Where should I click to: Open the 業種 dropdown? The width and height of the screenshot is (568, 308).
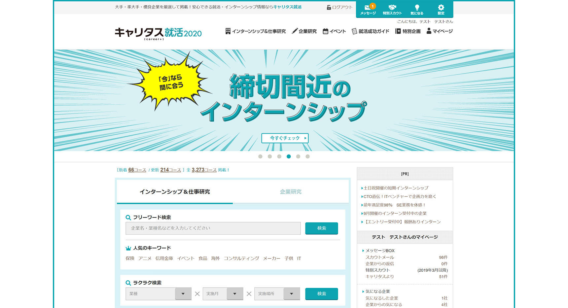pyautogui.click(x=159, y=294)
